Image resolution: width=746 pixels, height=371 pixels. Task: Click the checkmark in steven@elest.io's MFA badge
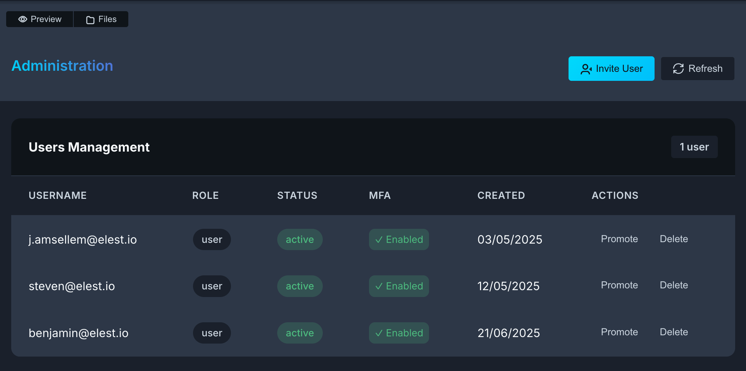pyautogui.click(x=379, y=286)
